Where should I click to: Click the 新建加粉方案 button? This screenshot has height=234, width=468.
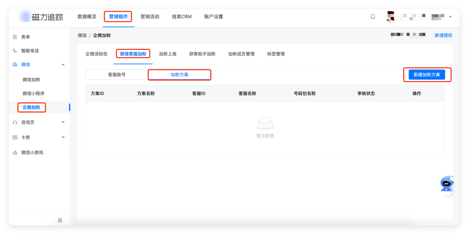(x=427, y=75)
